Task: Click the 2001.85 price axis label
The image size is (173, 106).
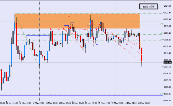Action: coord(167,87)
